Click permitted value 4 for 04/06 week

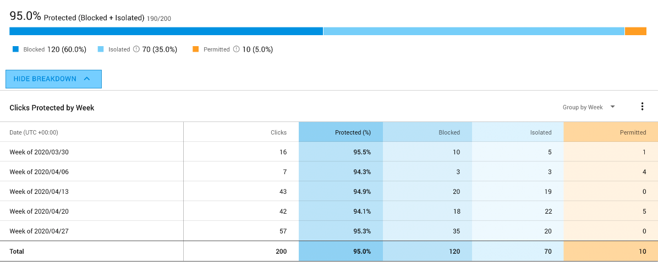point(644,172)
